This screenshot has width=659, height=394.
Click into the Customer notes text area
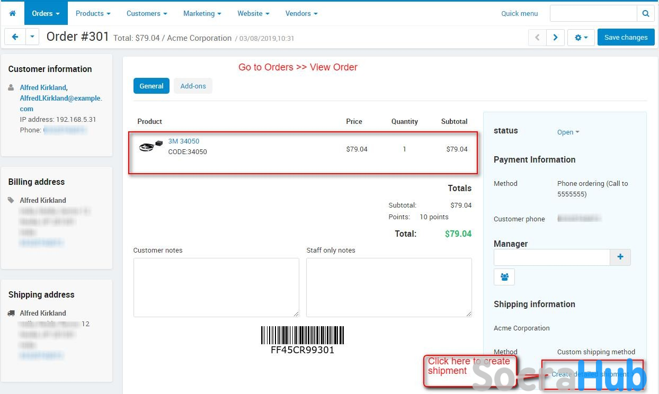(216, 288)
